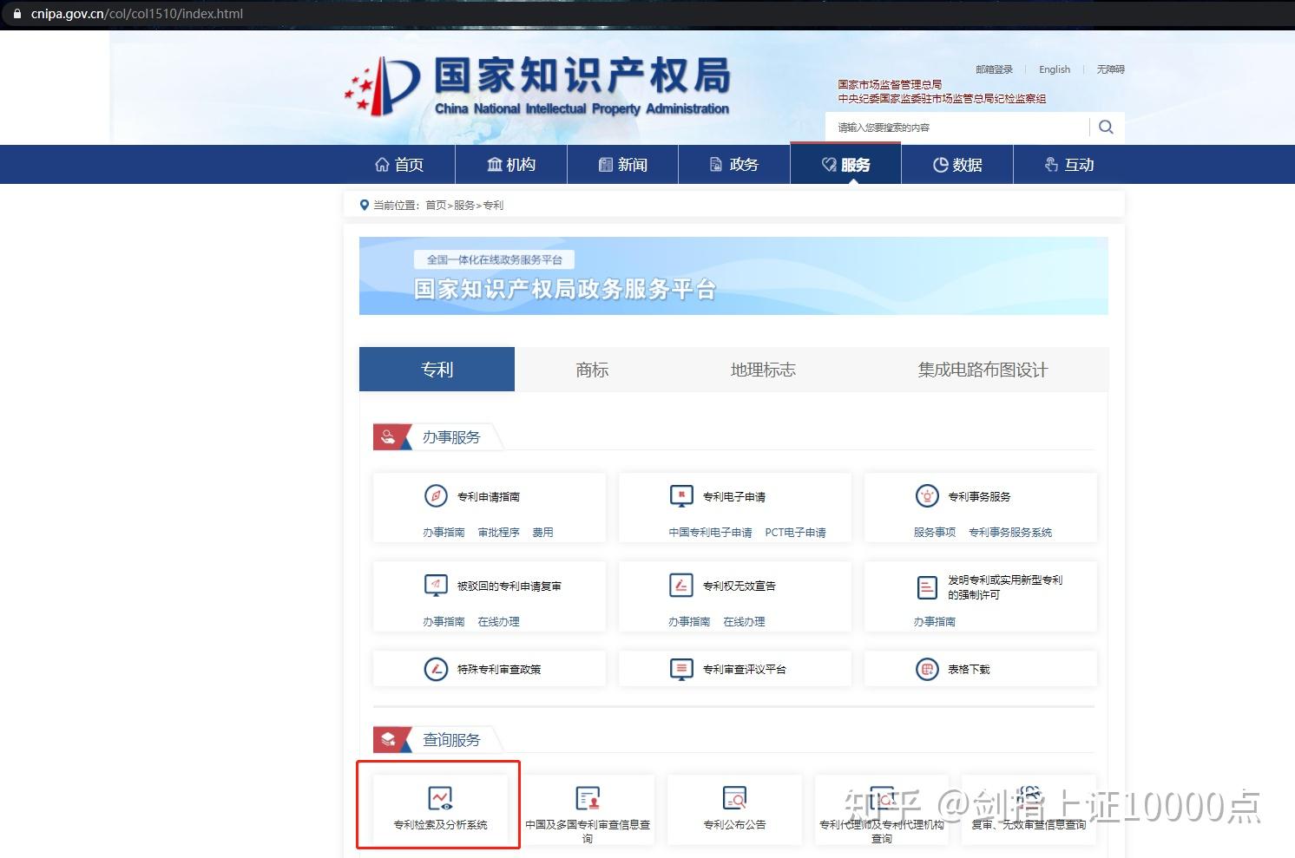Viewport: 1295px width, 858px height.
Task: Click the search magnifier icon
Action: pyautogui.click(x=1106, y=127)
